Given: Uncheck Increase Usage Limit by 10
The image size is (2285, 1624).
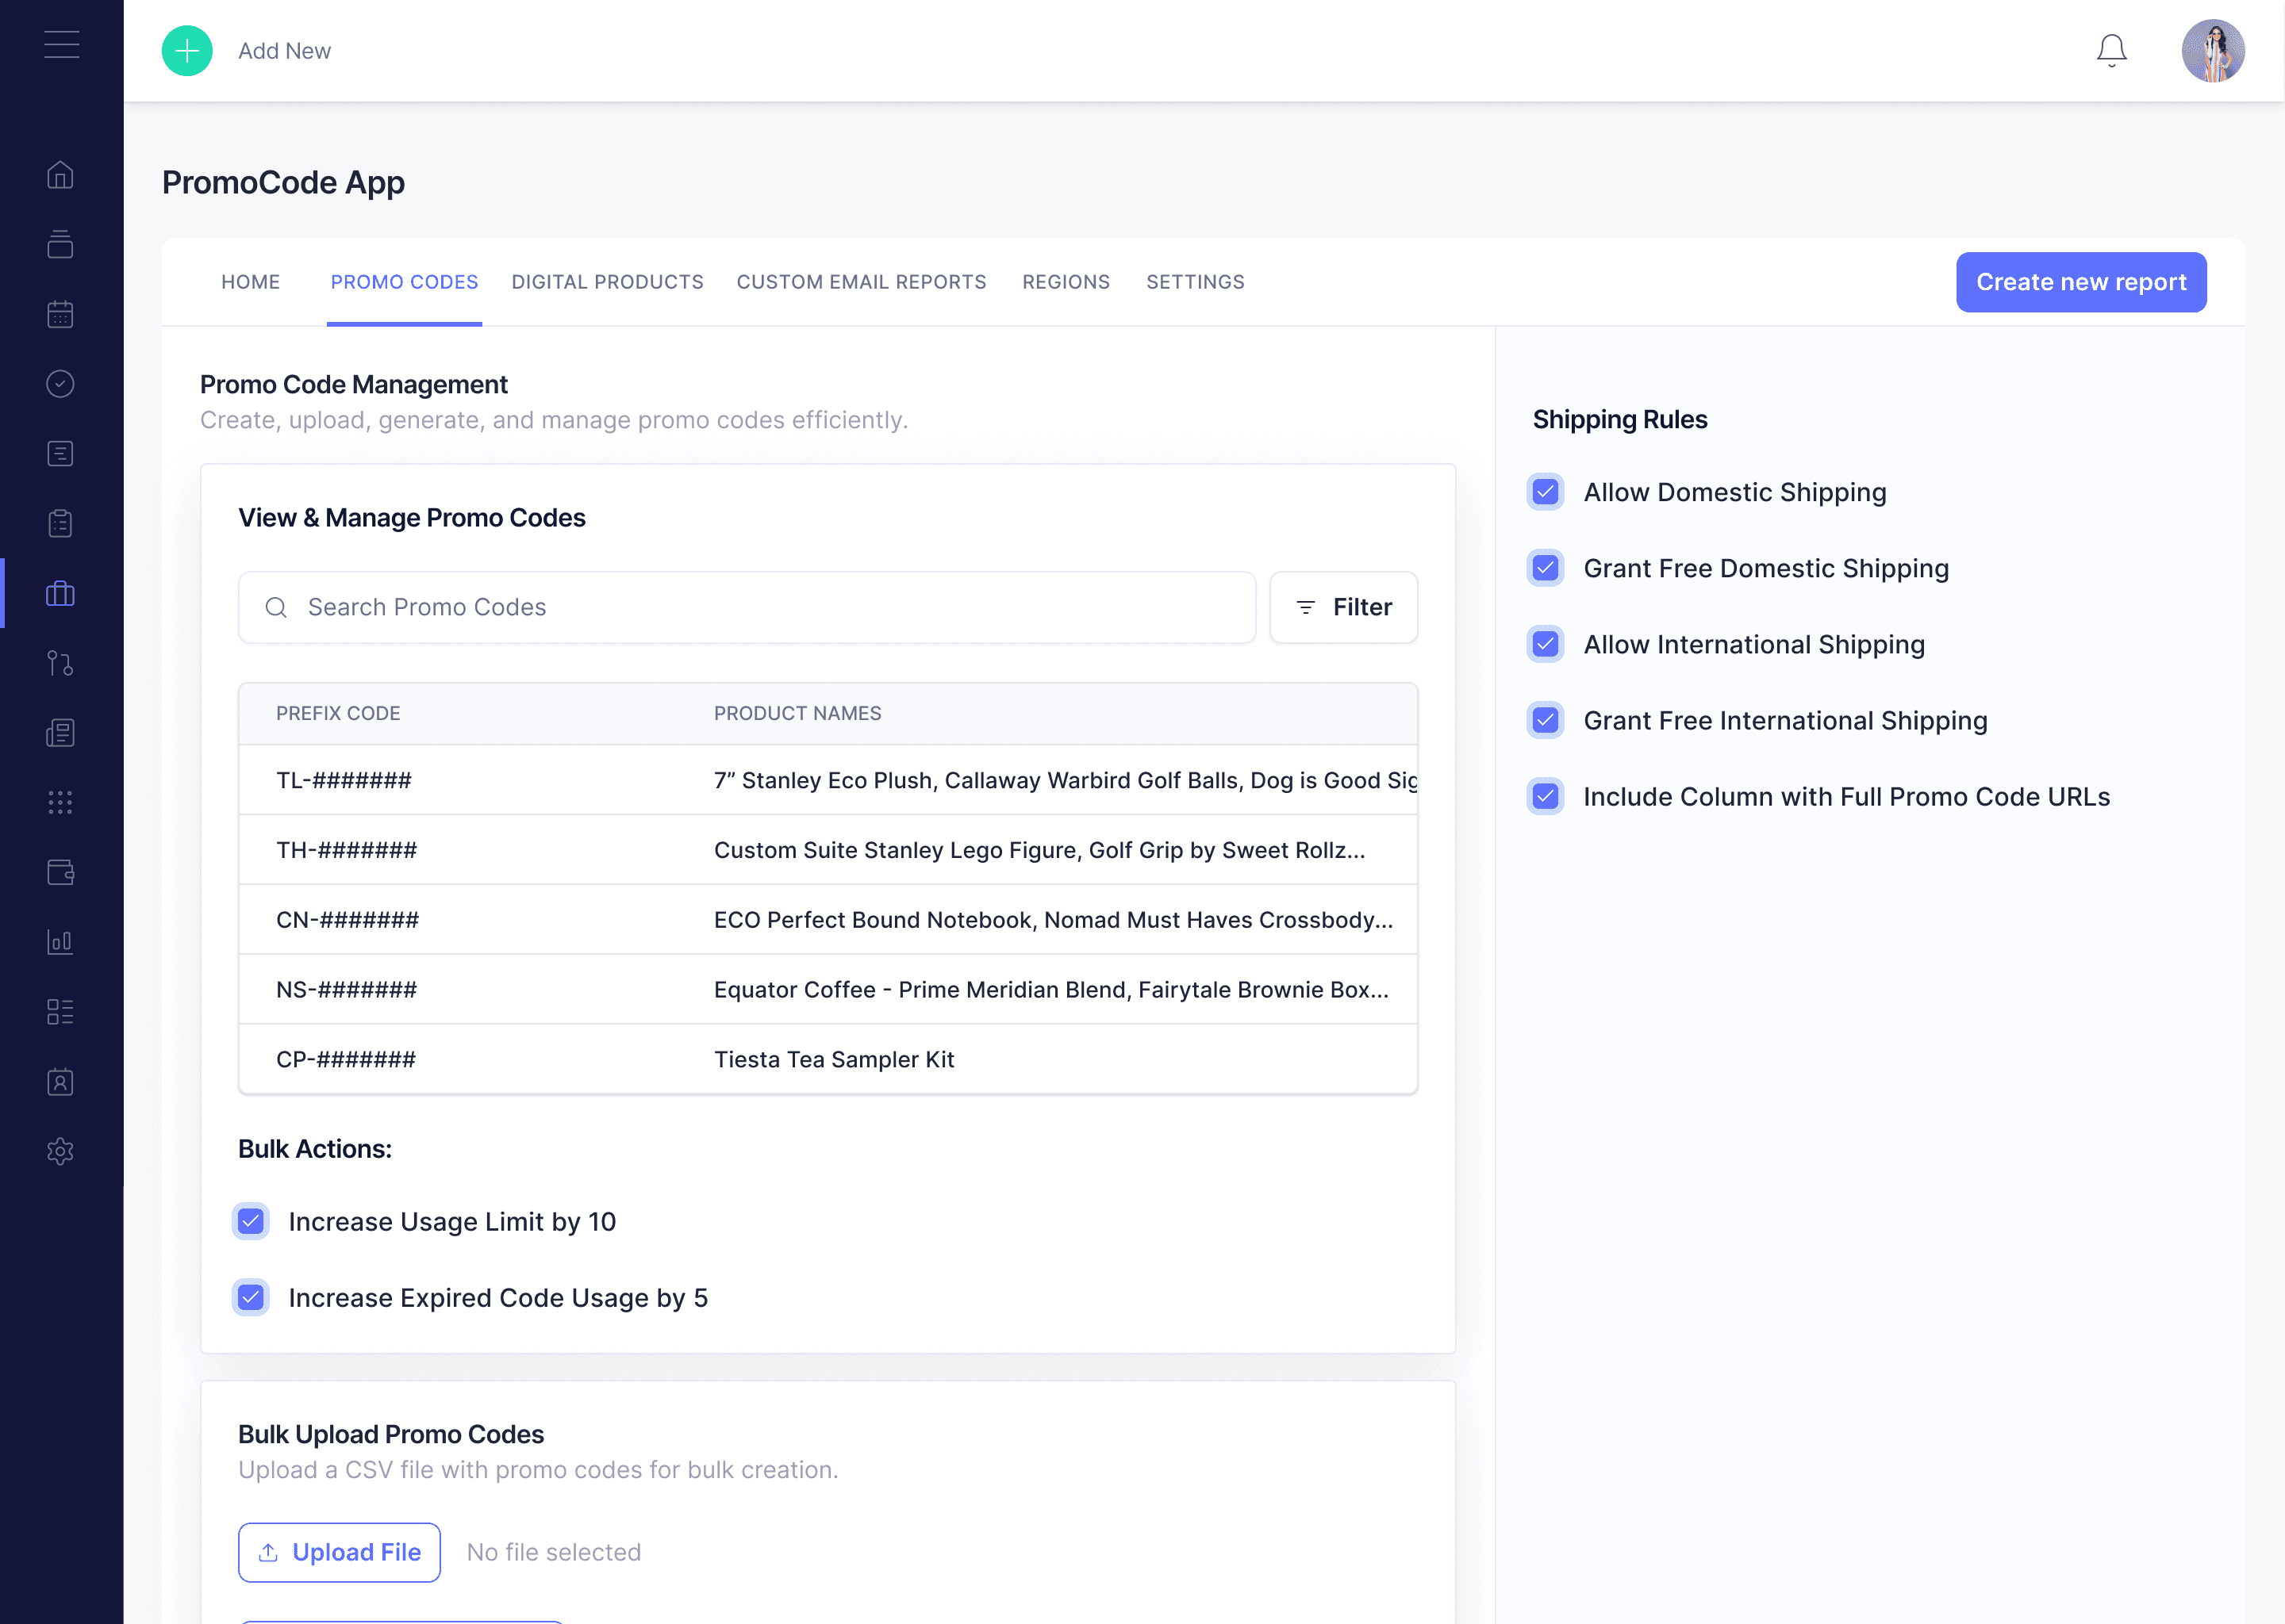Looking at the screenshot, I should click(x=250, y=1221).
